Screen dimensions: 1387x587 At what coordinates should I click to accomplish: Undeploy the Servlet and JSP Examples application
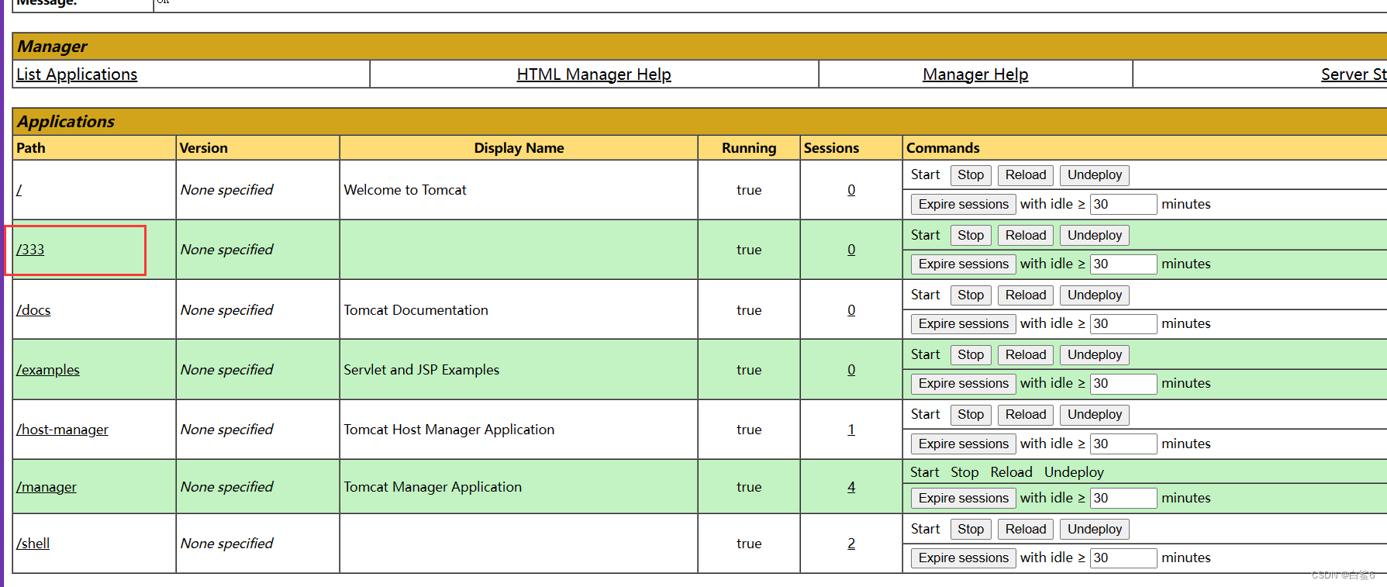point(1095,355)
